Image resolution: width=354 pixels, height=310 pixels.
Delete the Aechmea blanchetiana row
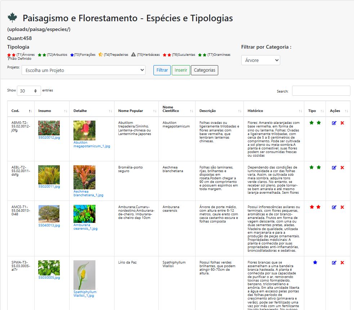tap(342, 168)
